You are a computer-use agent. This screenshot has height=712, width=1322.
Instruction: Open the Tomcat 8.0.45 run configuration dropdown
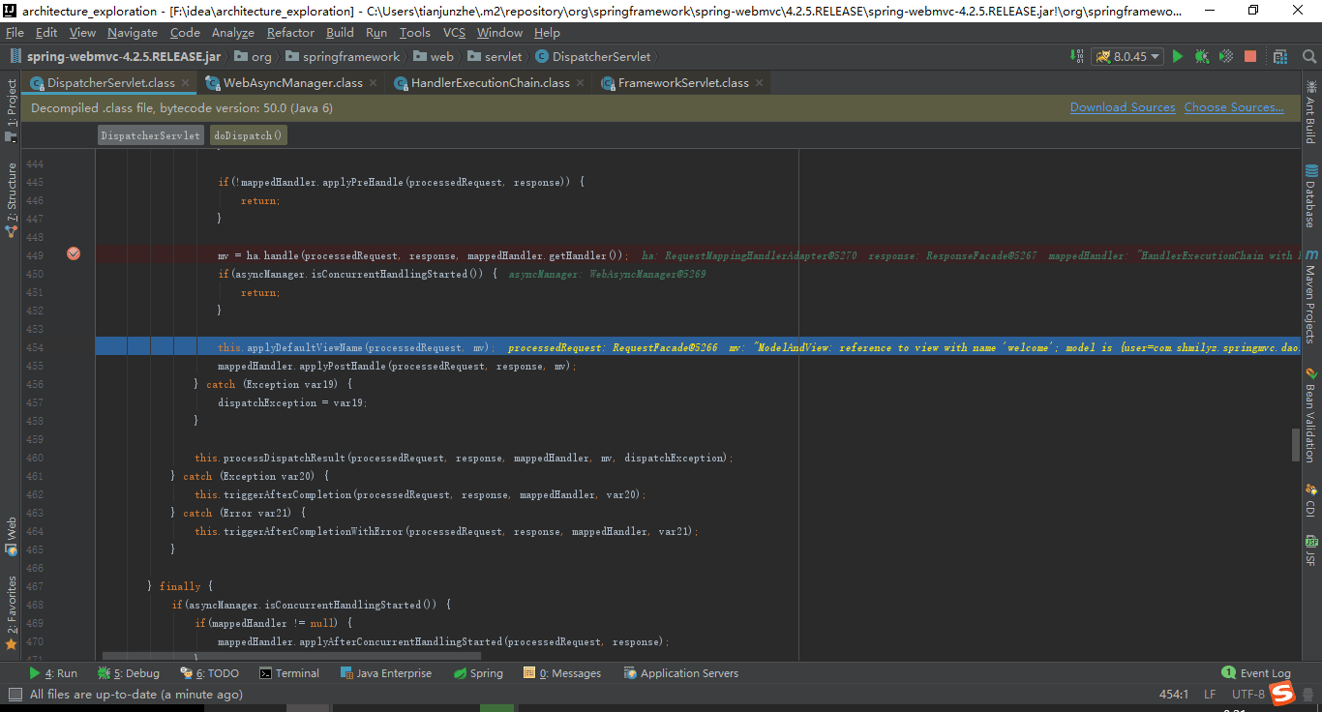click(x=1127, y=56)
